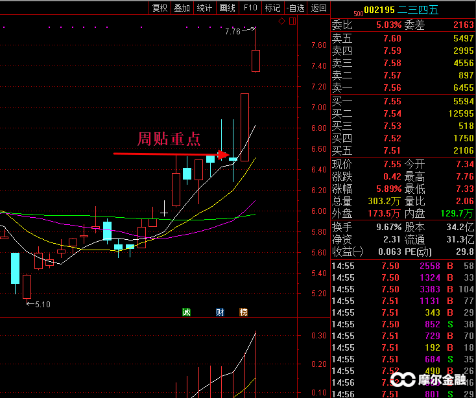Select tick trade with volume 1324
Image resolution: width=476 pixels, height=398 pixels.
click(x=403, y=277)
